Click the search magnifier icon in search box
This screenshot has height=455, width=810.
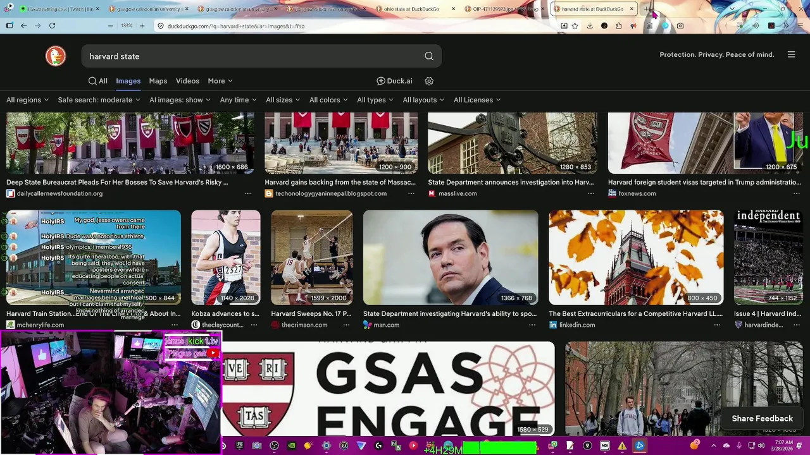[x=429, y=56]
